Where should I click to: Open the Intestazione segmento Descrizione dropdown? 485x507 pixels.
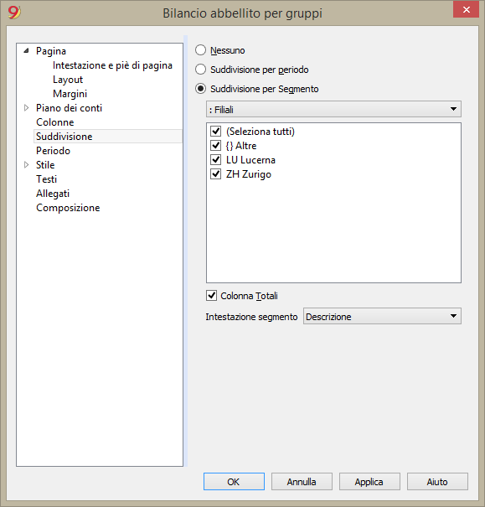[382, 316]
